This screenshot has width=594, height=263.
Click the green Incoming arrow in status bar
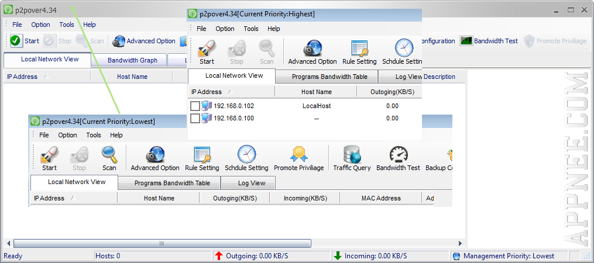pyautogui.click(x=338, y=256)
